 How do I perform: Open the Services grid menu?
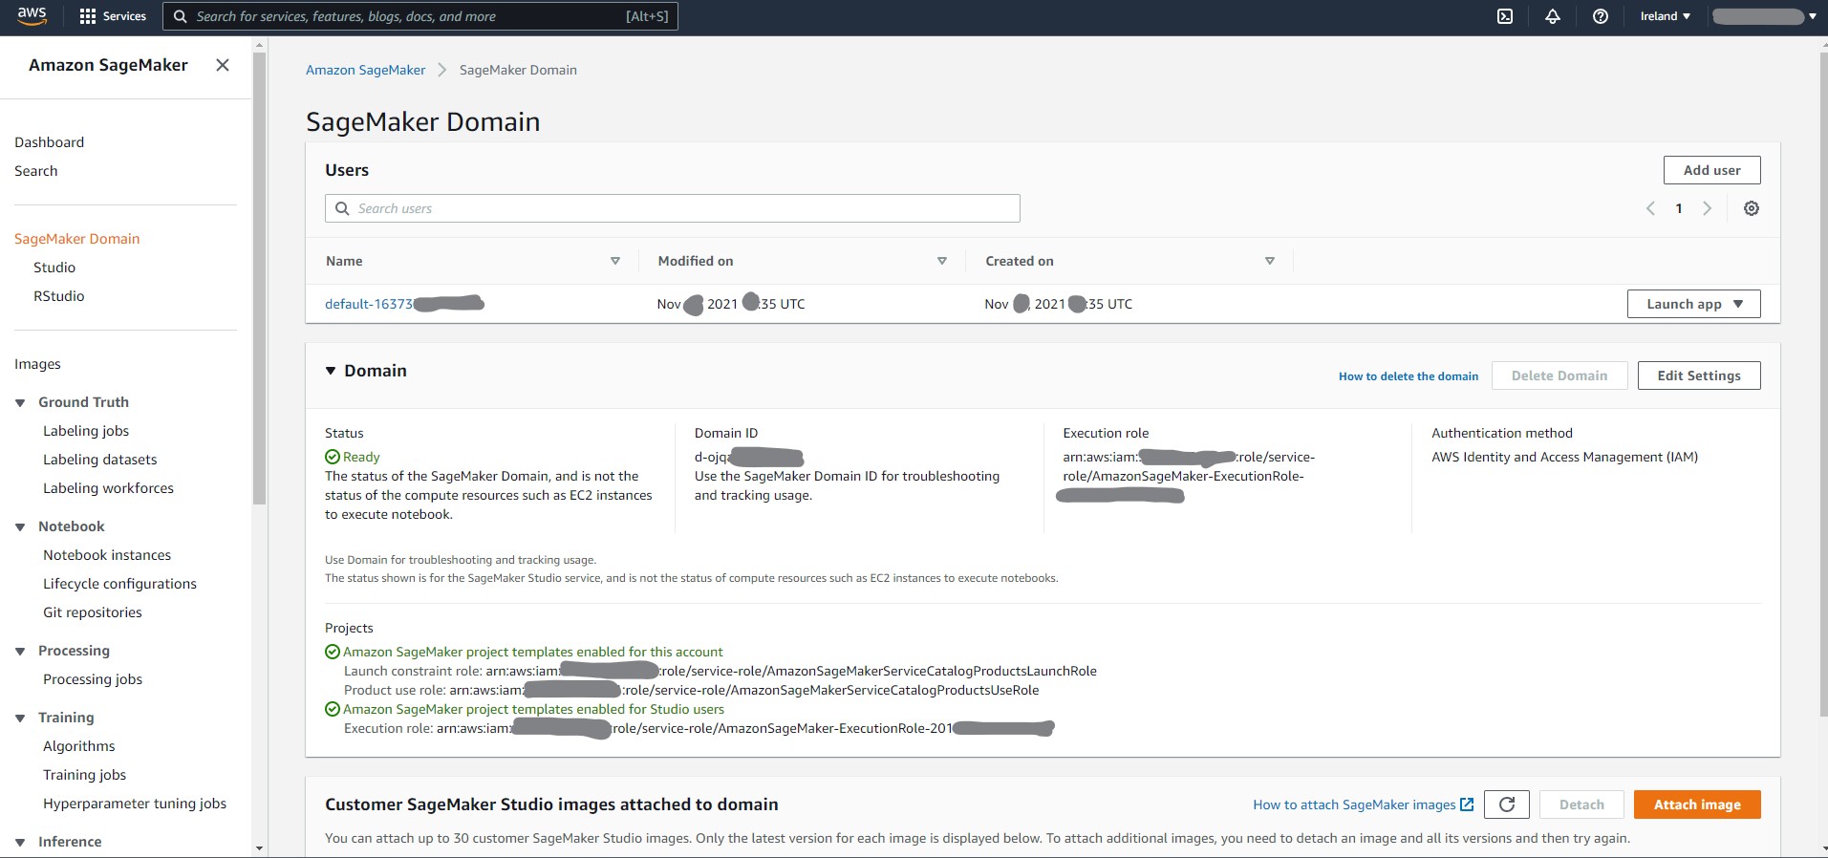113,16
